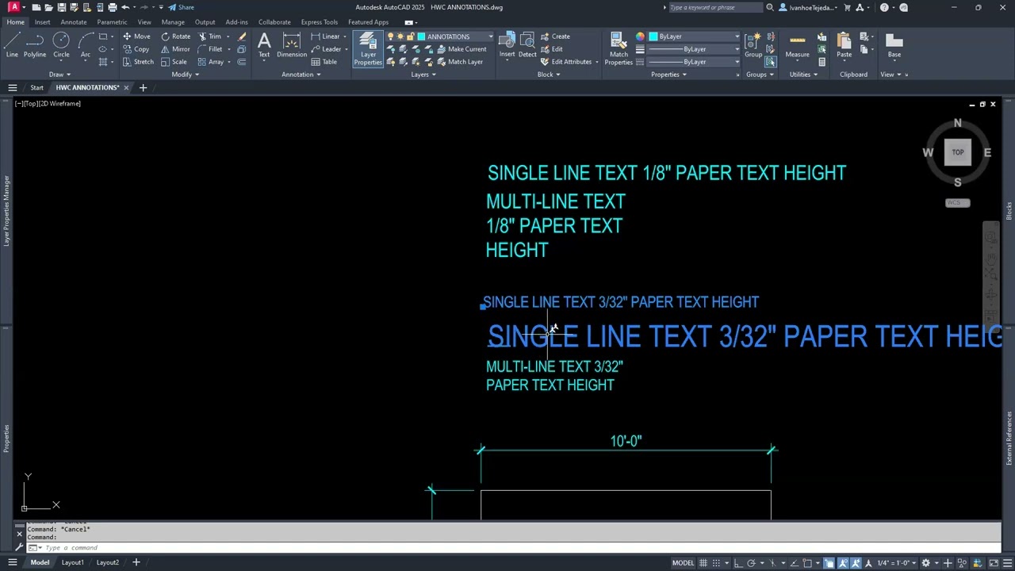Activate the Rotate command
Viewport: 1015px width, 571px height.
click(x=175, y=36)
